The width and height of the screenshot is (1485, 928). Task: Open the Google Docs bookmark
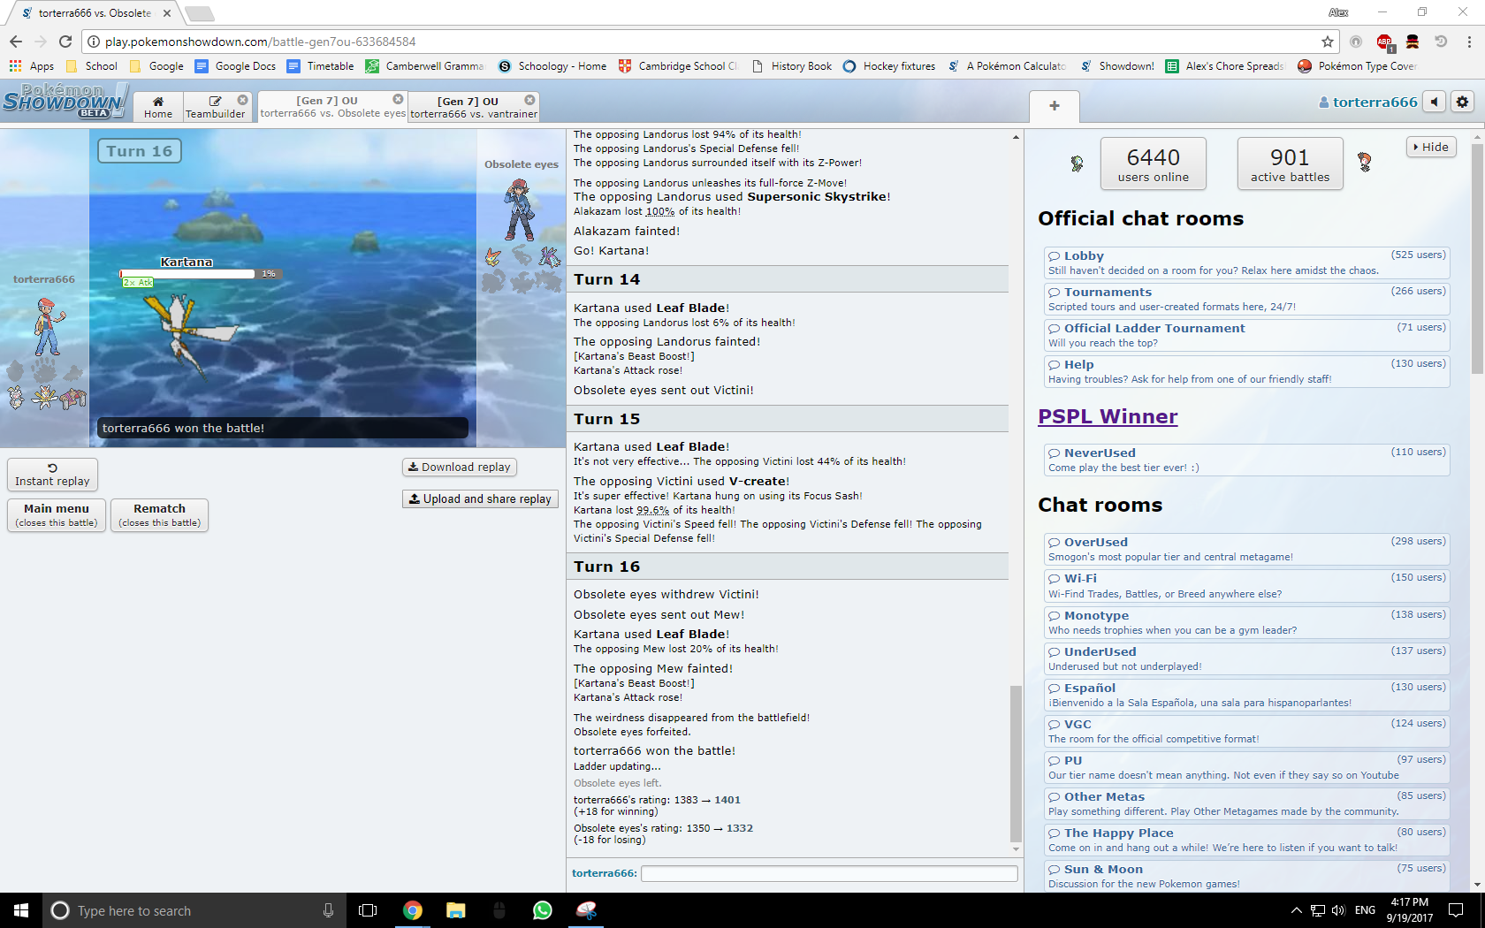[235, 66]
